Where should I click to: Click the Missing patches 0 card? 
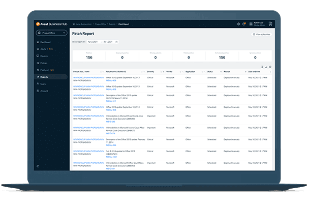coord(156,56)
